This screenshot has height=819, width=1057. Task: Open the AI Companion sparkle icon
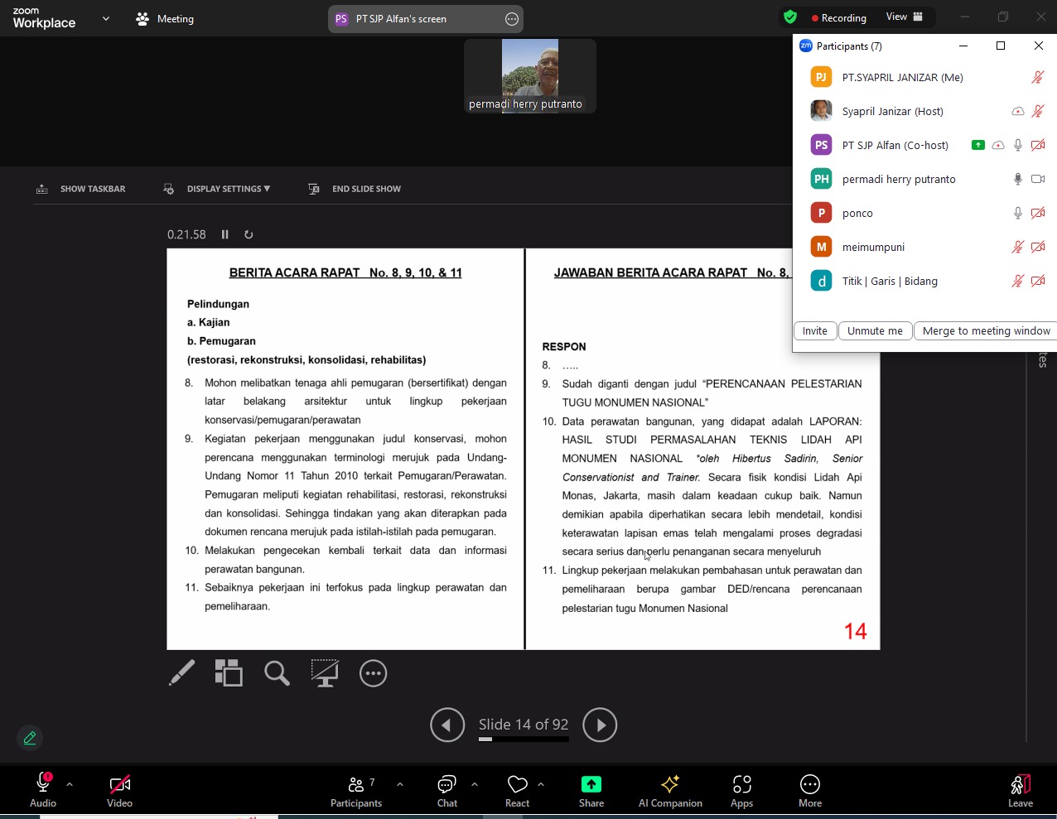pyautogui.click(x=670, y=791)
